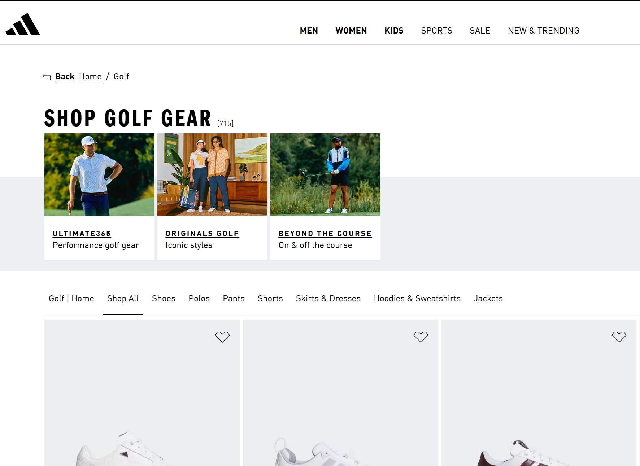This screenshot has width=640, height=466.
Task: Add middle white golf shoe to wishlist
Action: 421,337
